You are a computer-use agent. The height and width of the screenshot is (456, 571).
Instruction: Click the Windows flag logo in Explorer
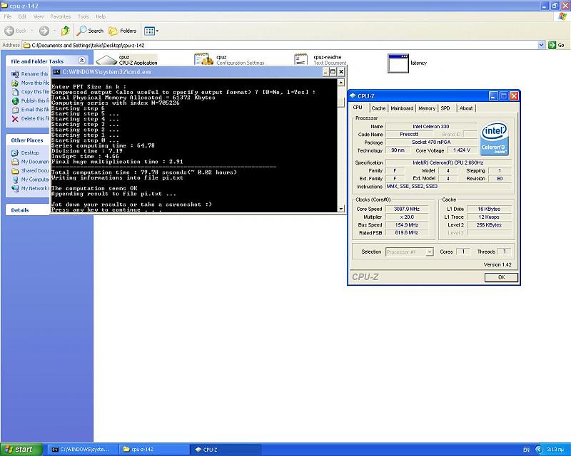click(562, 16)
